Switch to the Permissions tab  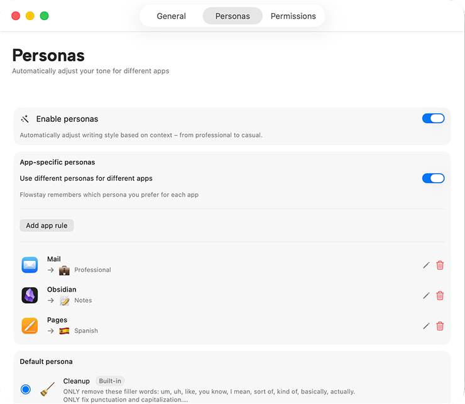point(293,16)
